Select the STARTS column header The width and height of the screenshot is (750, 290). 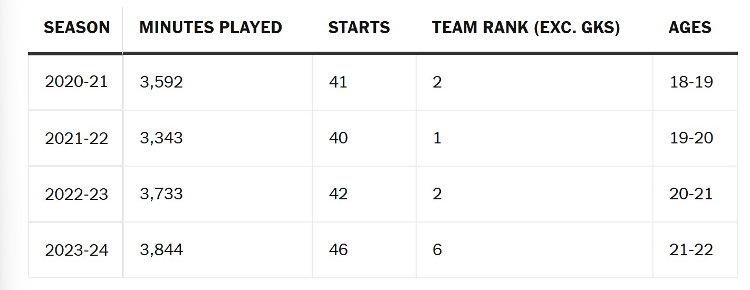pos(359,27)
